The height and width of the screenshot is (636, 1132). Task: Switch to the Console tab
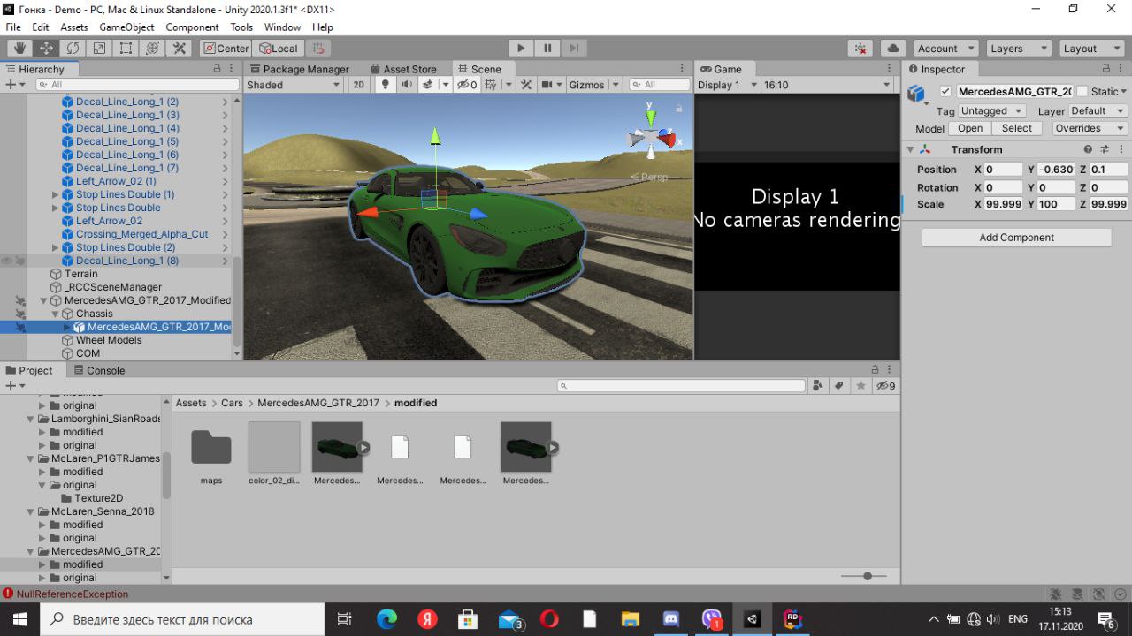click(98, 370)
